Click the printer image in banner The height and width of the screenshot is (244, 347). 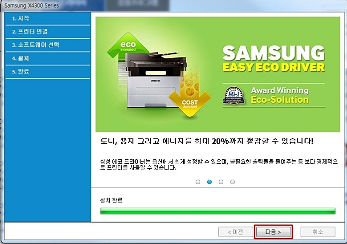tap(155, 80)
